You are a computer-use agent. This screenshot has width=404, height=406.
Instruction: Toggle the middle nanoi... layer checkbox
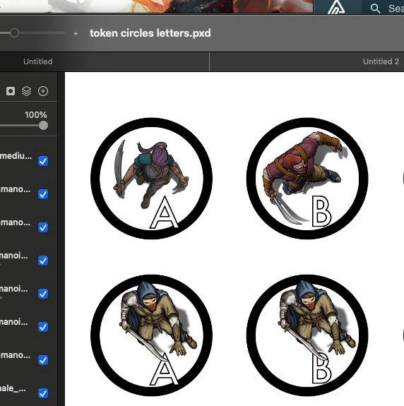point(43,294)
